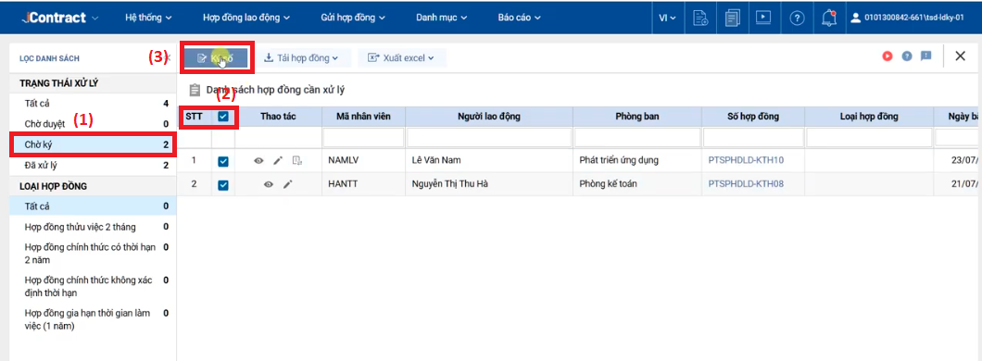The width and height of the screenshot is (982, 361).
Task: Open the VI language dropdown
Action: click(668, 19)
